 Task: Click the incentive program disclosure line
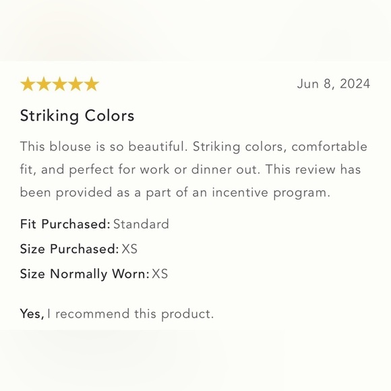175,193
